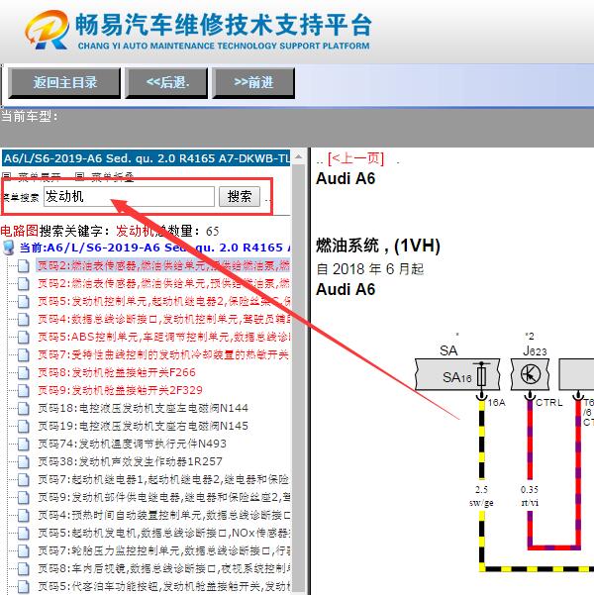Open 页码38:发动机声效发生作动器1R257
The height and width of the screenshot is (595, 594).
130,461
